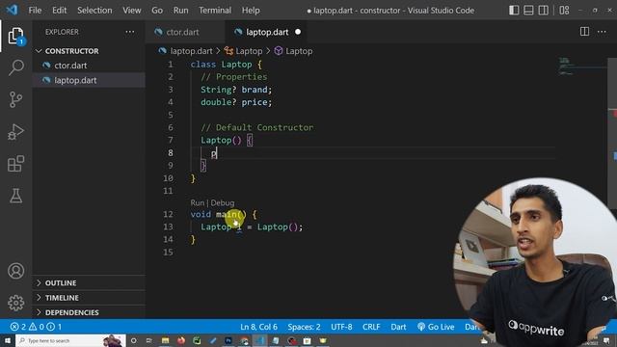The height and width of the screenshot is (347, 617).
Task: Open the Go menu
Action: coord(157,11)
